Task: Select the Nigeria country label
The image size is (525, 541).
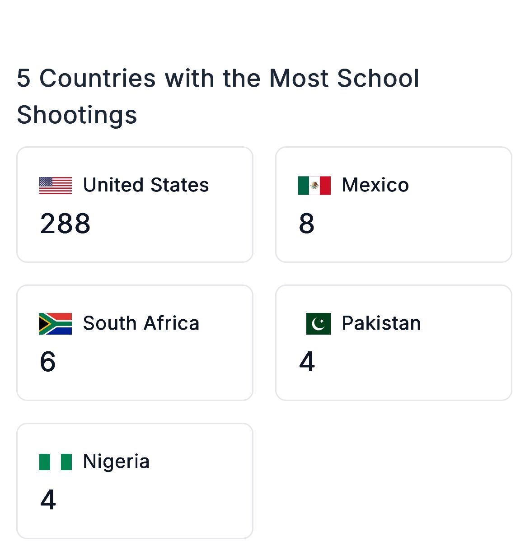Action: 116,462
